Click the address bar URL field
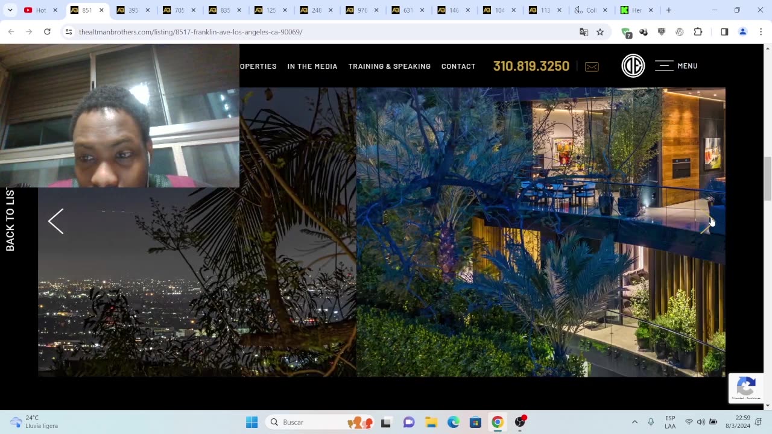This screenshot has height=434, width=772. point(326,32)
